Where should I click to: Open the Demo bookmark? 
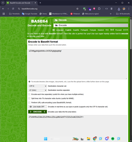tap(43, 14)
